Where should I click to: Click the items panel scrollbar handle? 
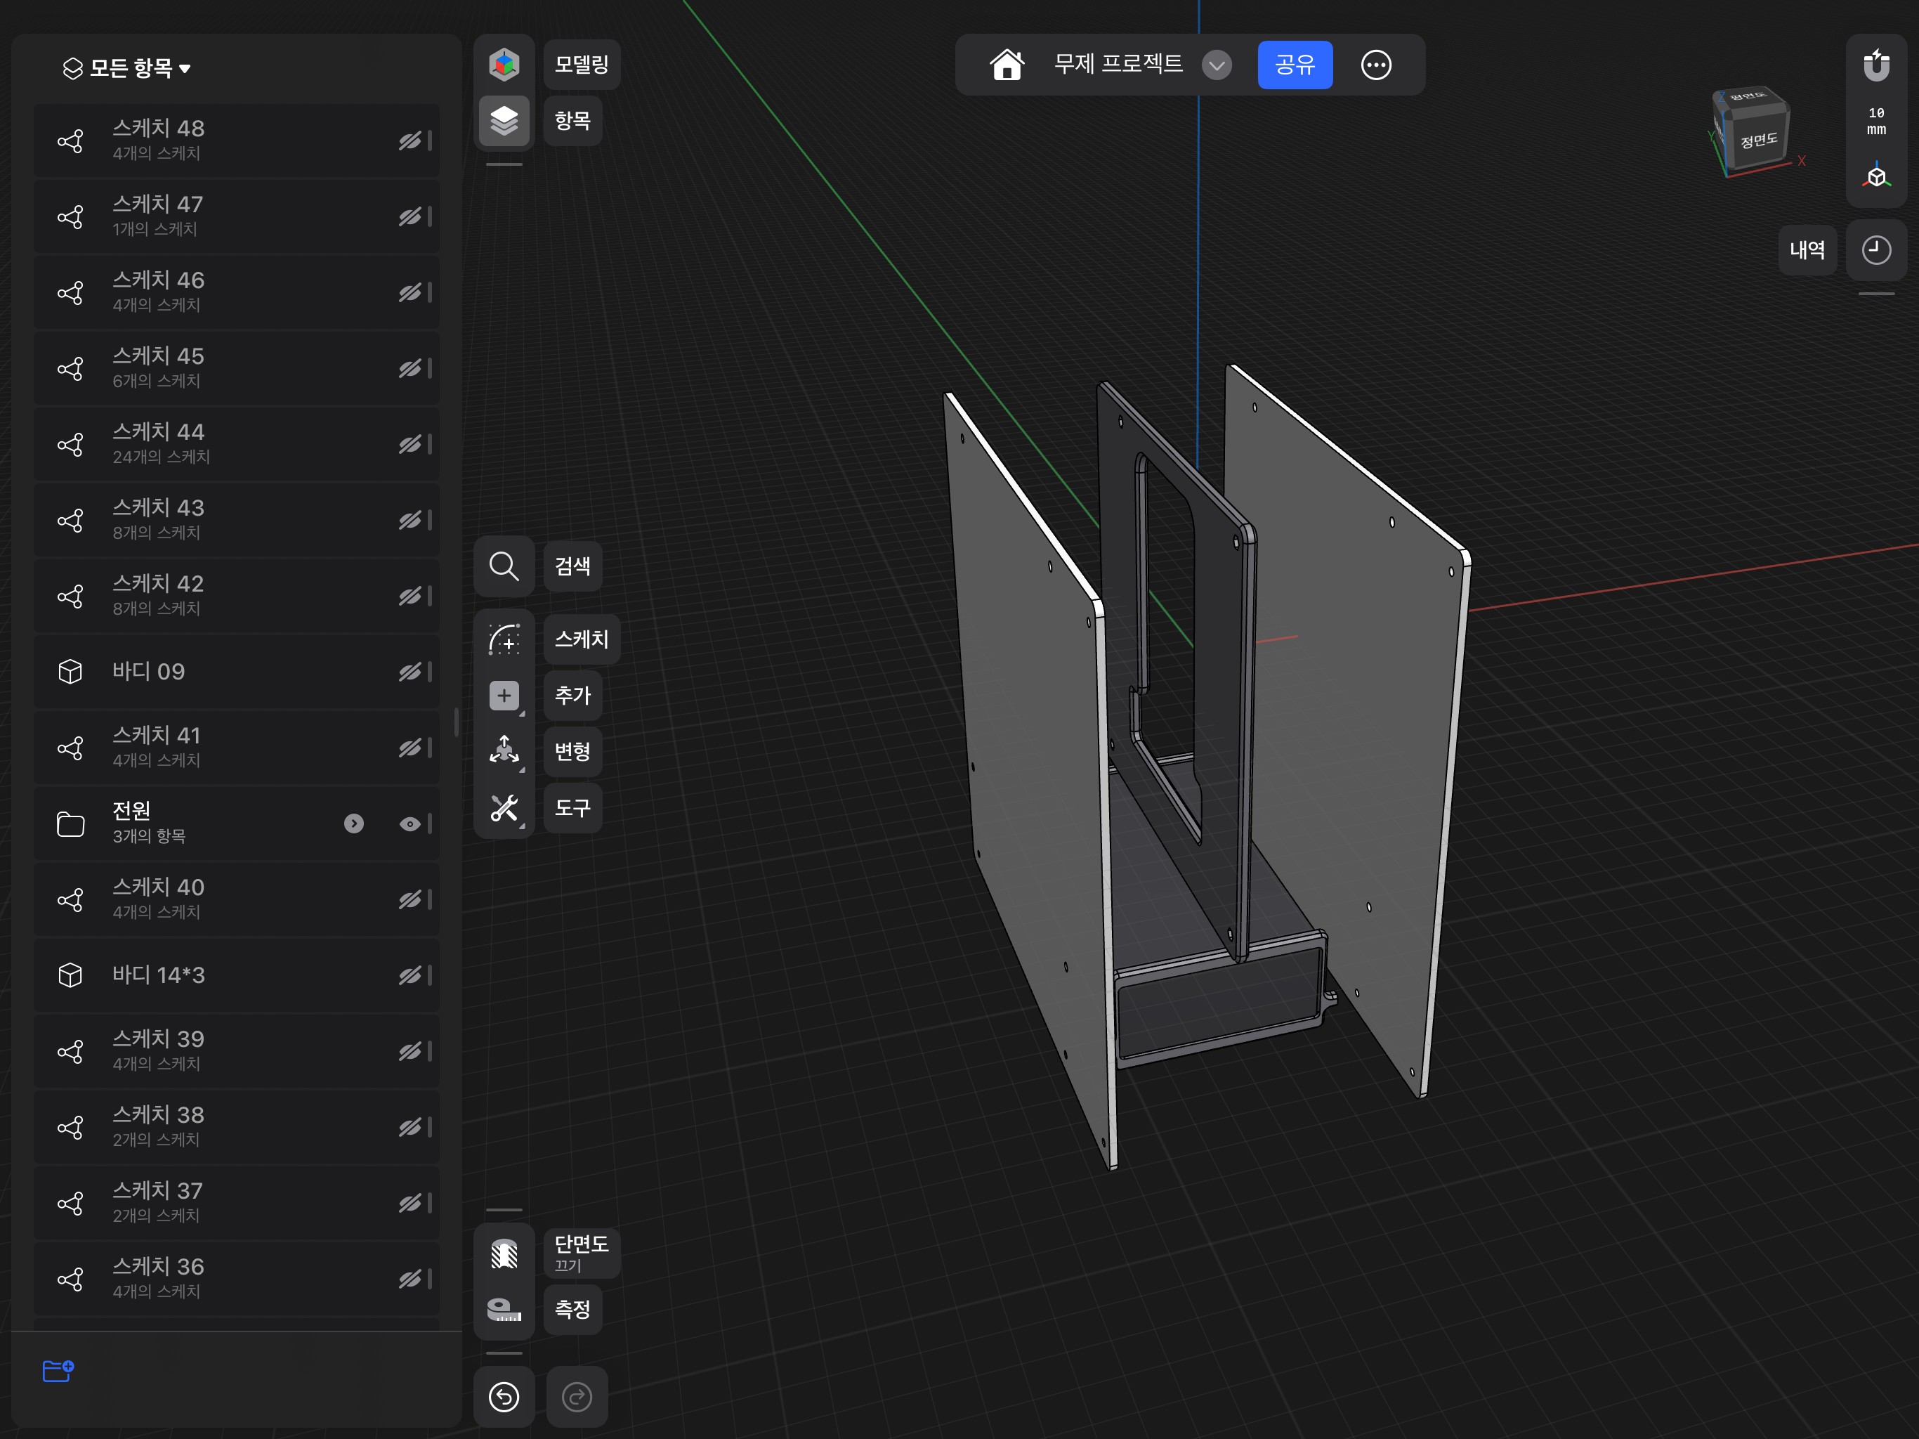coord(457,723)
